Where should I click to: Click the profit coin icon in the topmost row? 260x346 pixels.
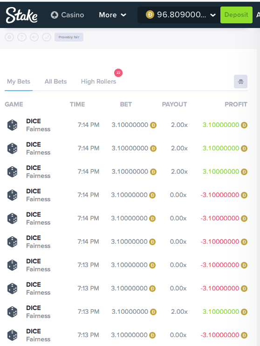244,125
